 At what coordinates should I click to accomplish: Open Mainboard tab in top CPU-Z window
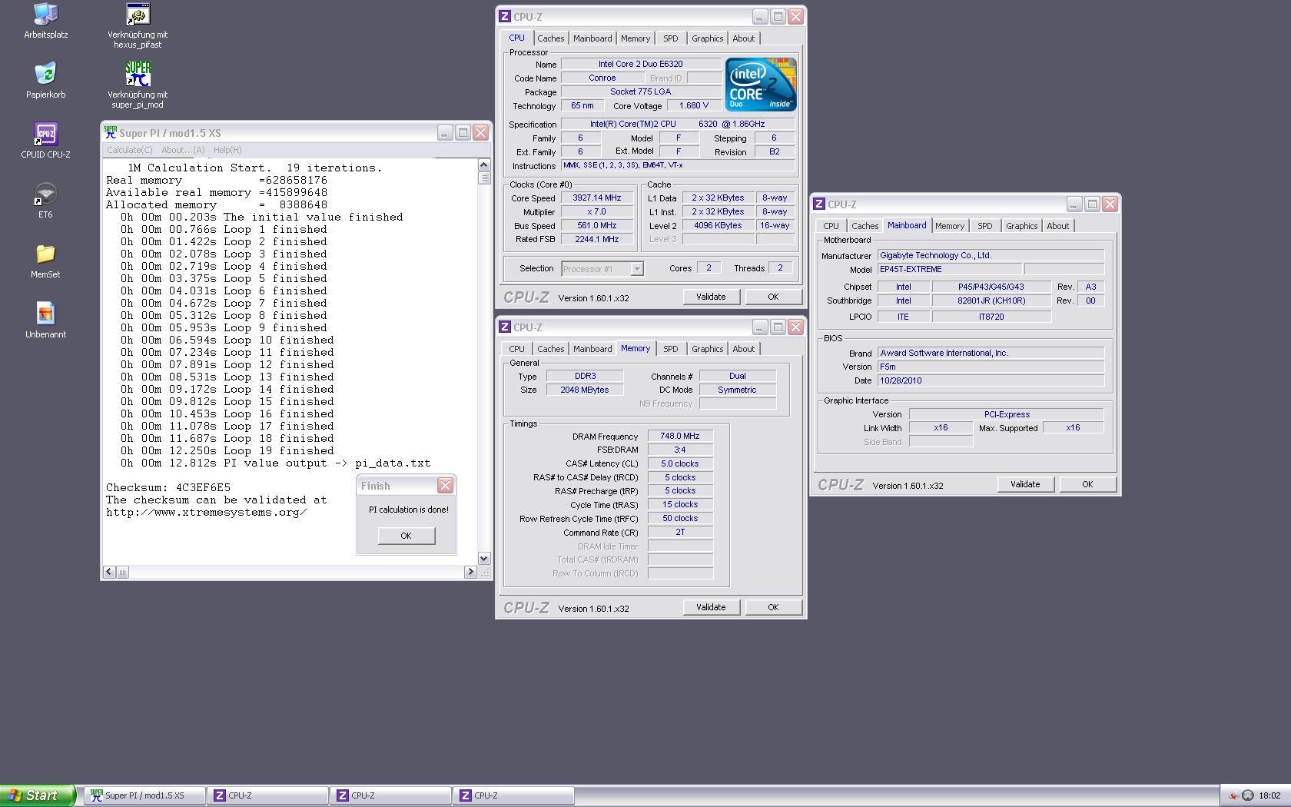tap(592, 38)
